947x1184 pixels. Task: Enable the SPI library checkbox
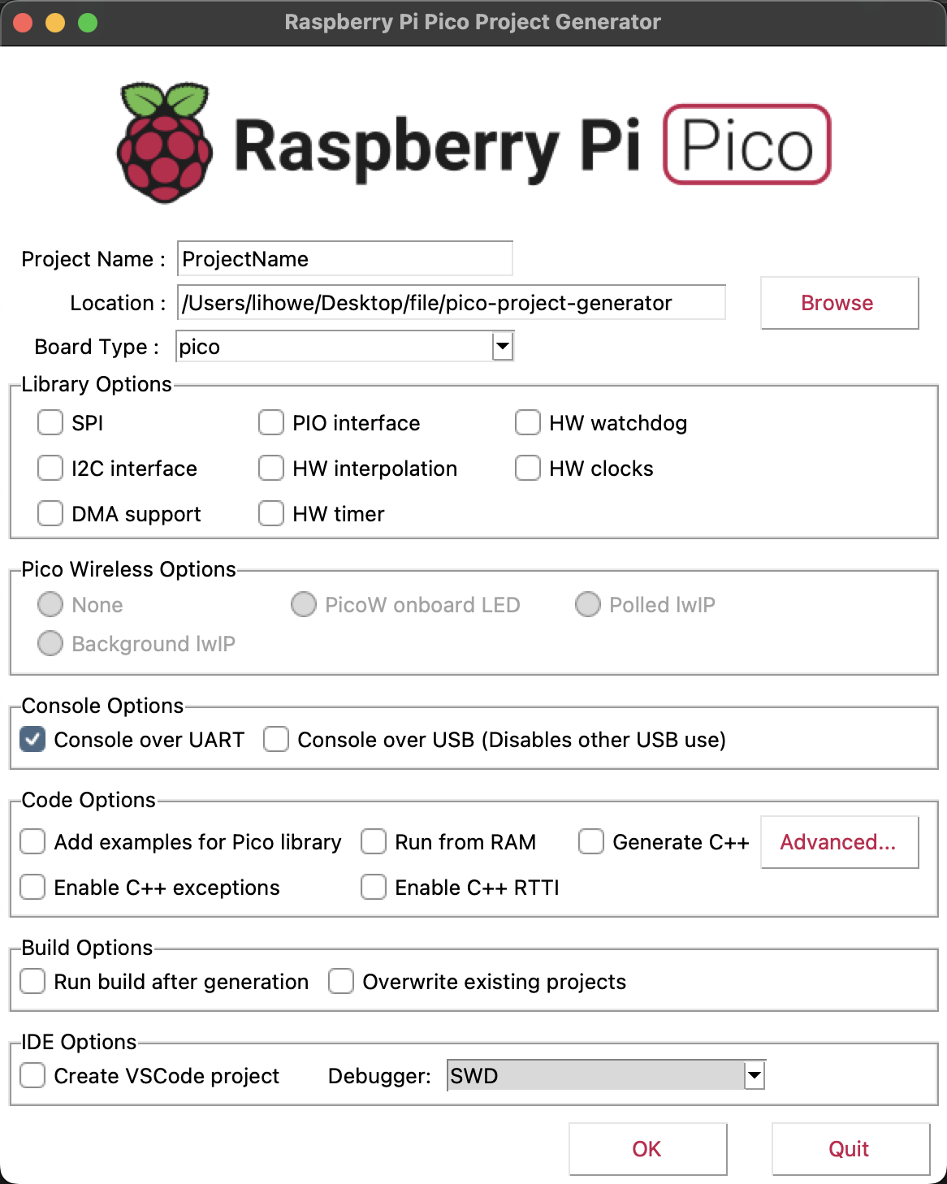(x=50, y=423)
